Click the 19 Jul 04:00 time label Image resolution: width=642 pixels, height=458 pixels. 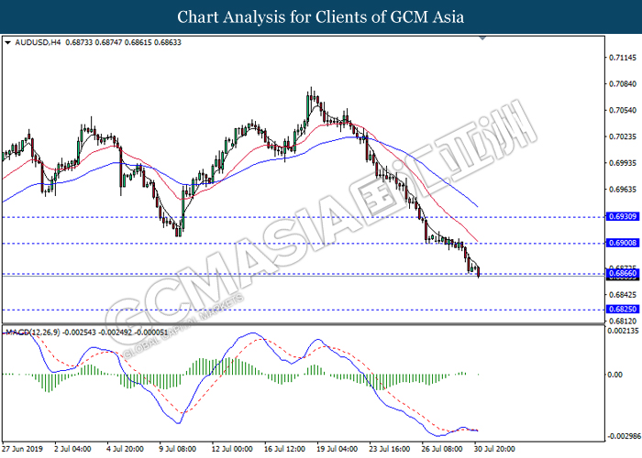(337, 449)
